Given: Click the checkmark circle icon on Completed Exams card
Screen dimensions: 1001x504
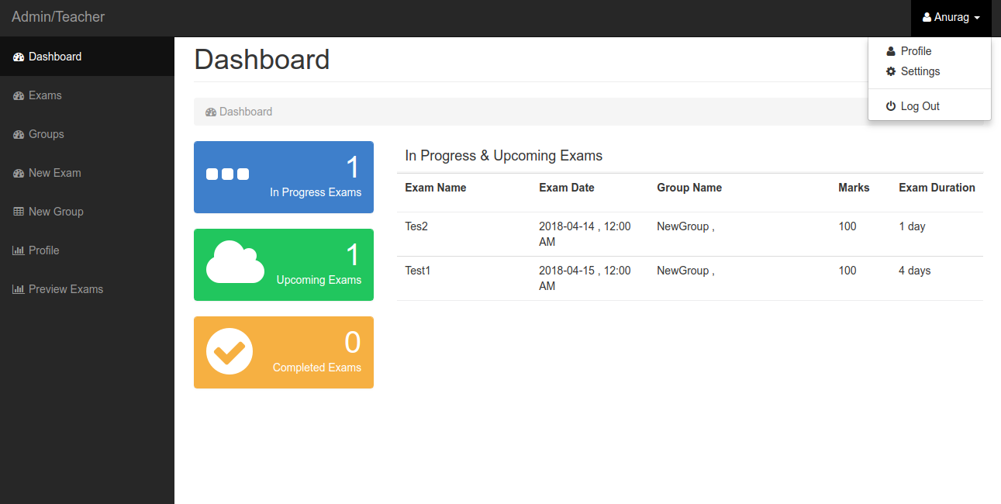Looking at the screenshot, I should tap(230, 352).
